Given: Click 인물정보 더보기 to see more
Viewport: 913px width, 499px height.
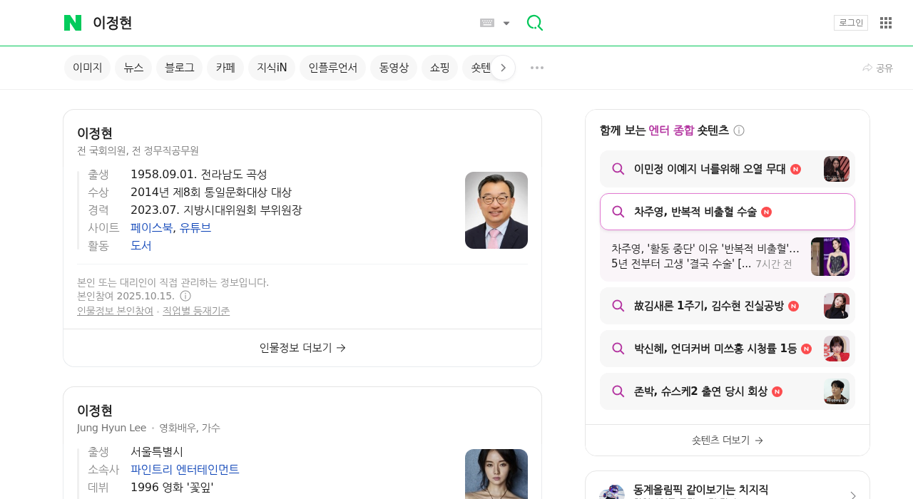Looking at the screenshot, I should pos(302,347).
